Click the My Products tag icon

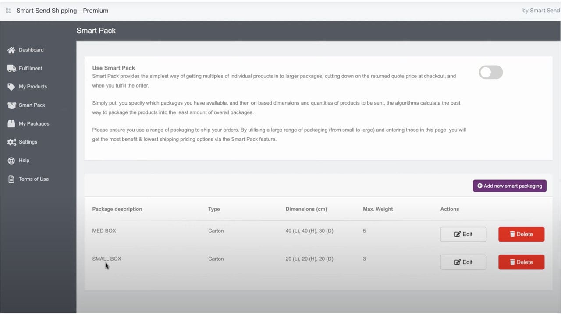pyautogui.click(x=11, y=87)
